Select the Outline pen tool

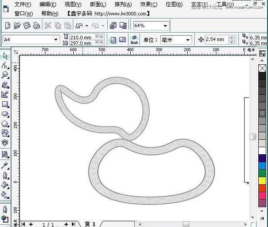[5, 175]
